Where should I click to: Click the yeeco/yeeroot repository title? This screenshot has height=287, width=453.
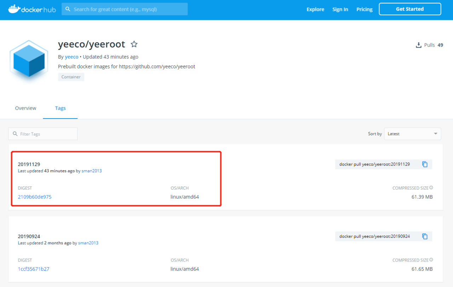(x=92, y=44)
